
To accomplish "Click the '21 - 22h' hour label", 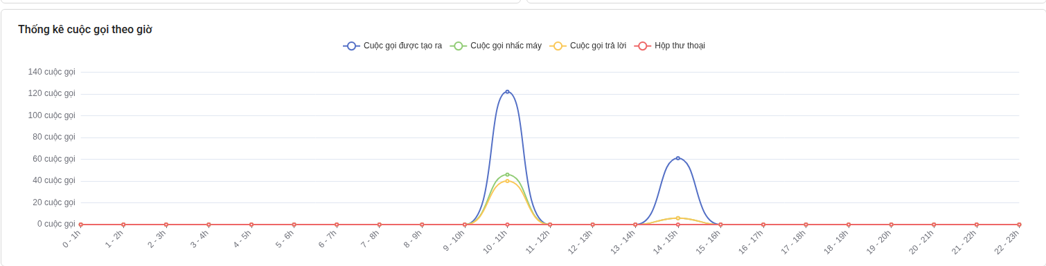I will pos(965,242).
